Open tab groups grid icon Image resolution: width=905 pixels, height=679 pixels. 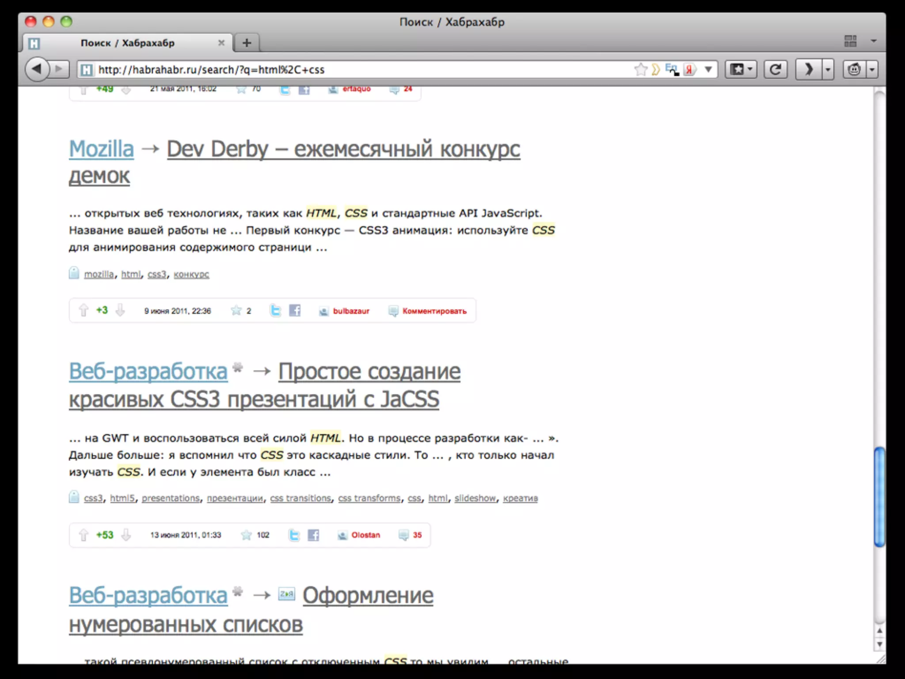[x=850, y=41]
